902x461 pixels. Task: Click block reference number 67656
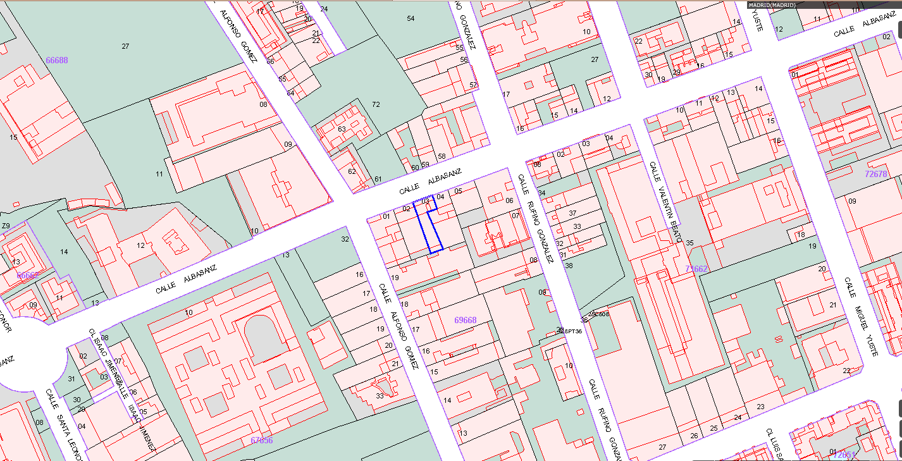261,440
